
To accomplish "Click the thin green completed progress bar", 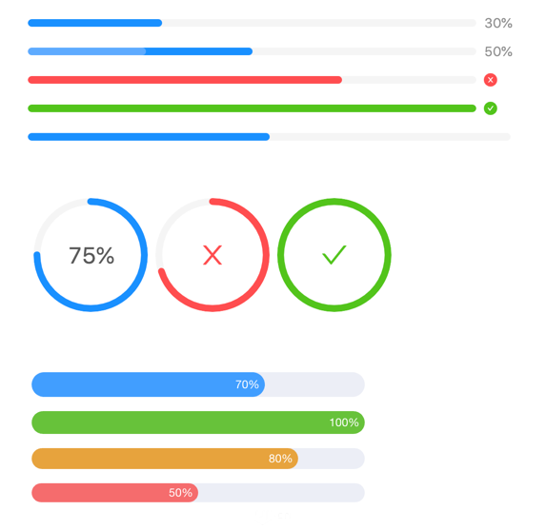I will tap(252, 108).
